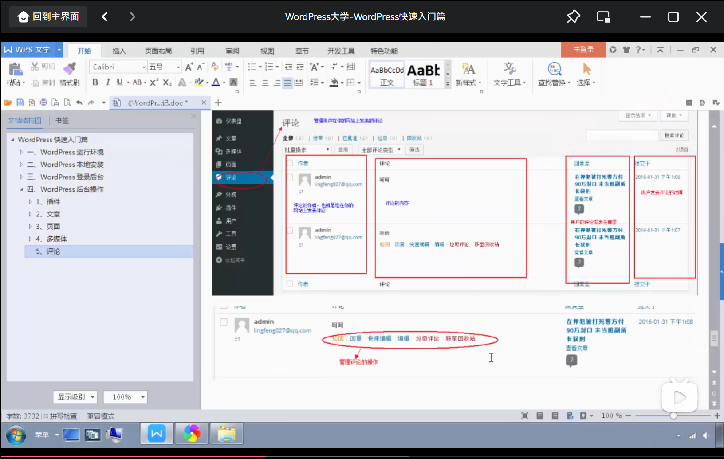The width and height of the screenshot is (724, 459).
Task: Click the undo arrow icon
Action: point(79,102)
